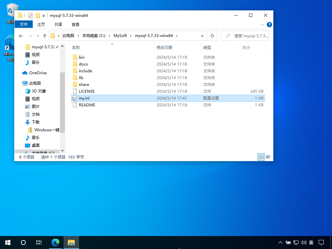Click the Back navigation arrow
Viewport: 332px width, 249px height.
point(21,36)
